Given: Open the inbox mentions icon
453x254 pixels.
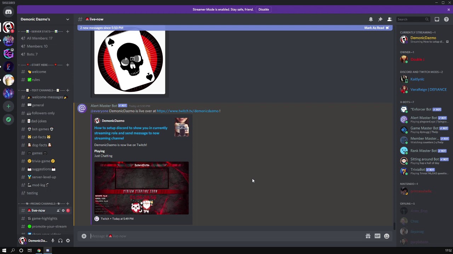Looking at the screenshot, I should [437, 19].
